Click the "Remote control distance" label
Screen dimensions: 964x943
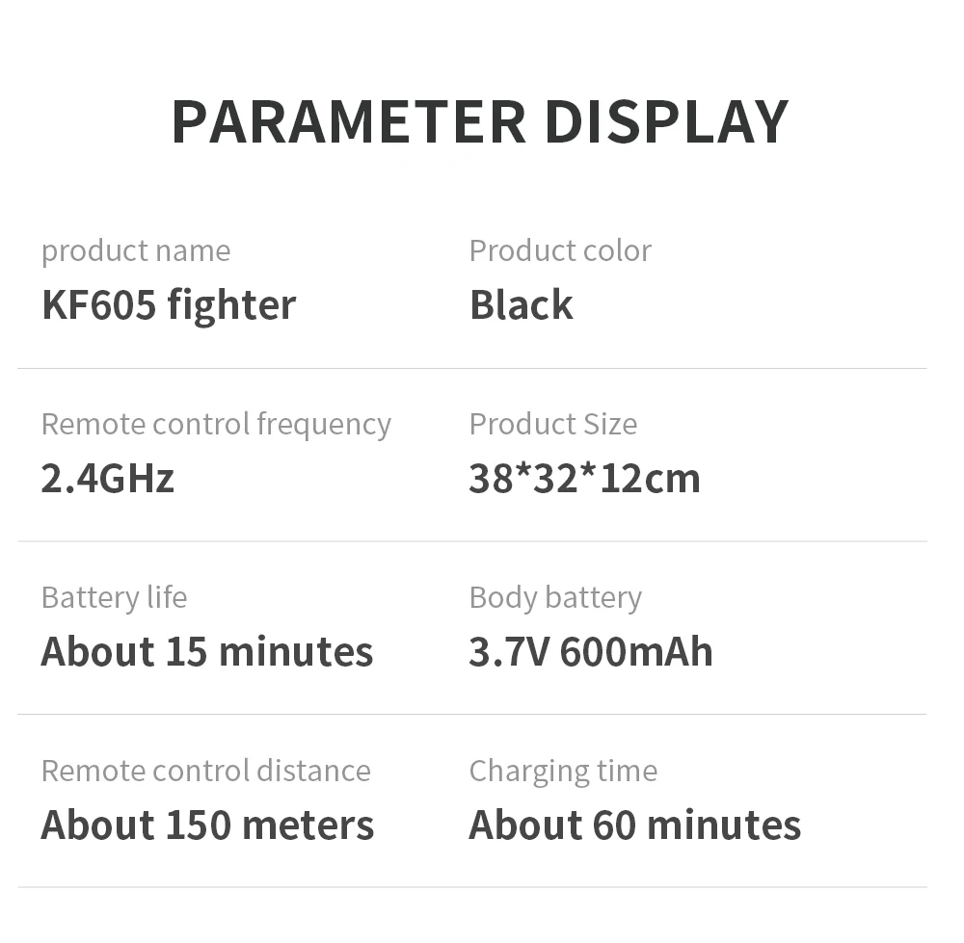(205, 772)
